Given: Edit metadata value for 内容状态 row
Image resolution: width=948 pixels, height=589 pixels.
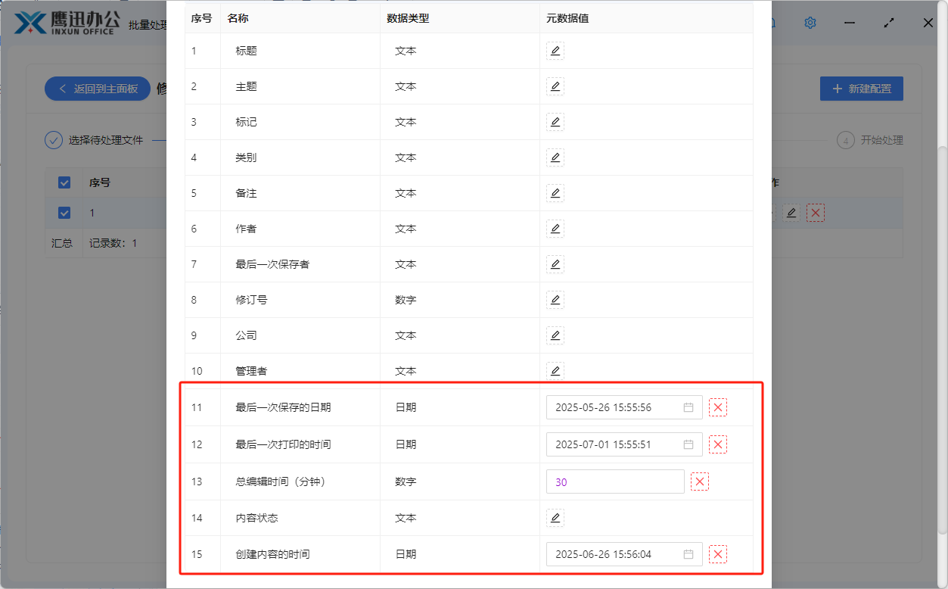Looking at the screenshot, I should [555, 518].
